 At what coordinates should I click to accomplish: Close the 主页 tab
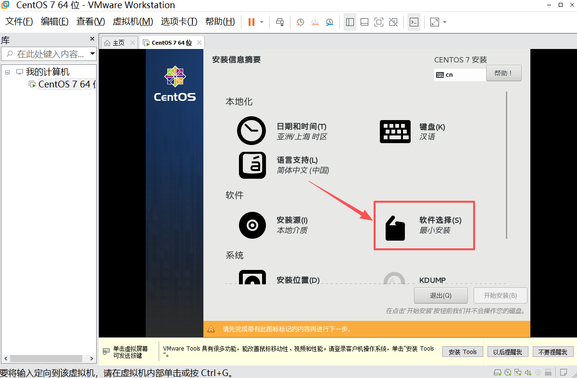tap(132, 42)
